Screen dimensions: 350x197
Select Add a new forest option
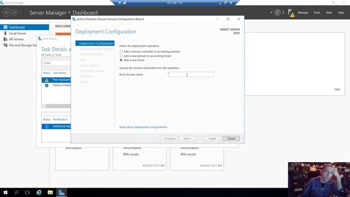[x=121, y=60]
